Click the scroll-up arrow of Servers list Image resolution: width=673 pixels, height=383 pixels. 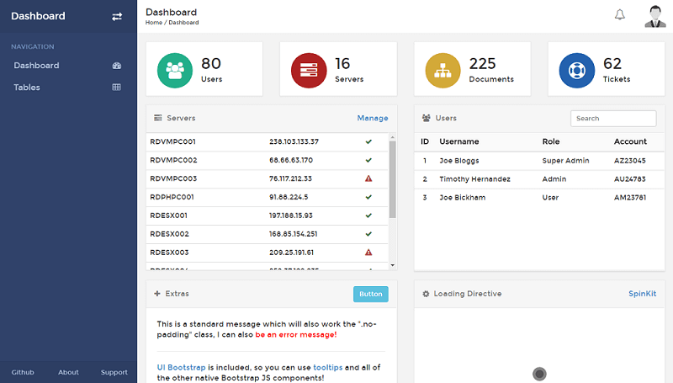pos(392,137)
